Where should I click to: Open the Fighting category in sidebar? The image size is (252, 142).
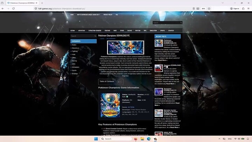pyautogui.click(x=75, y=51)
